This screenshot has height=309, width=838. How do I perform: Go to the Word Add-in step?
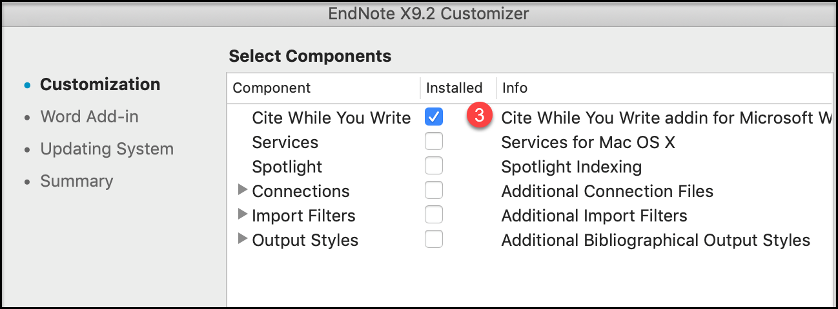89,117
